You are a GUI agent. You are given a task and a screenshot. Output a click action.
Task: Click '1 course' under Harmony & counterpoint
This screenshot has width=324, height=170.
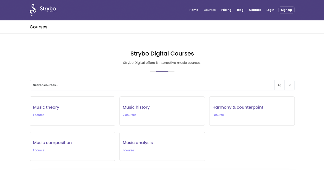tap(218, 115)
